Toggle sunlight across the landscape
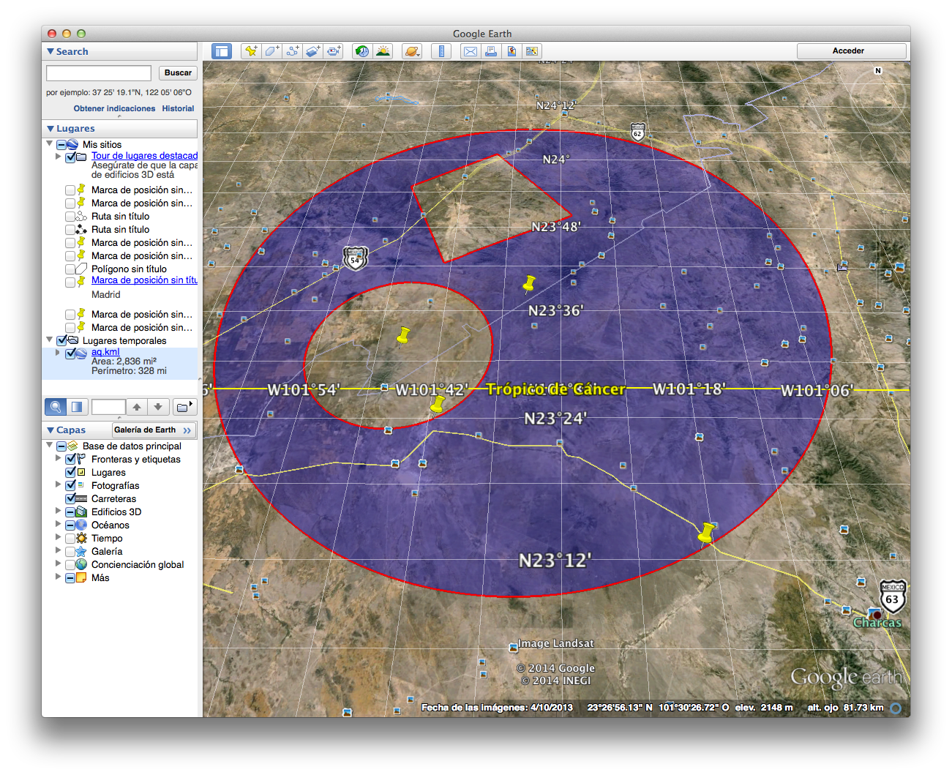The height and width of the screenshot is (775, 952). click(x=383, y=50)
